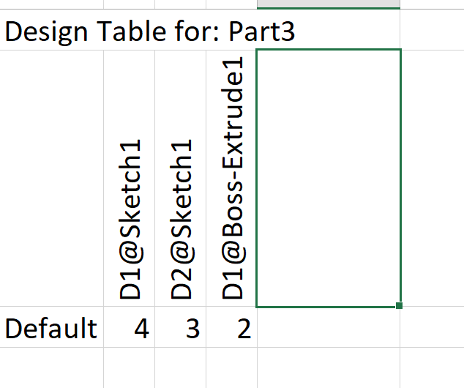Click the D1@Sketch1 header cell

point(130,178)
